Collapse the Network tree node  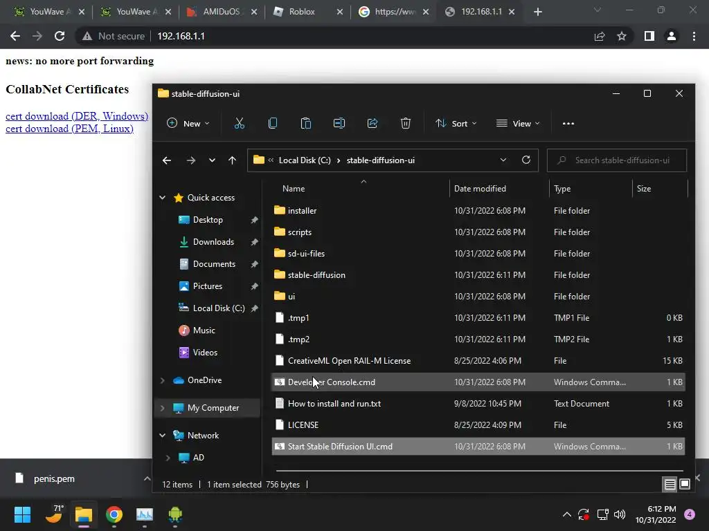pyautogui.click(x=162, y=436)
